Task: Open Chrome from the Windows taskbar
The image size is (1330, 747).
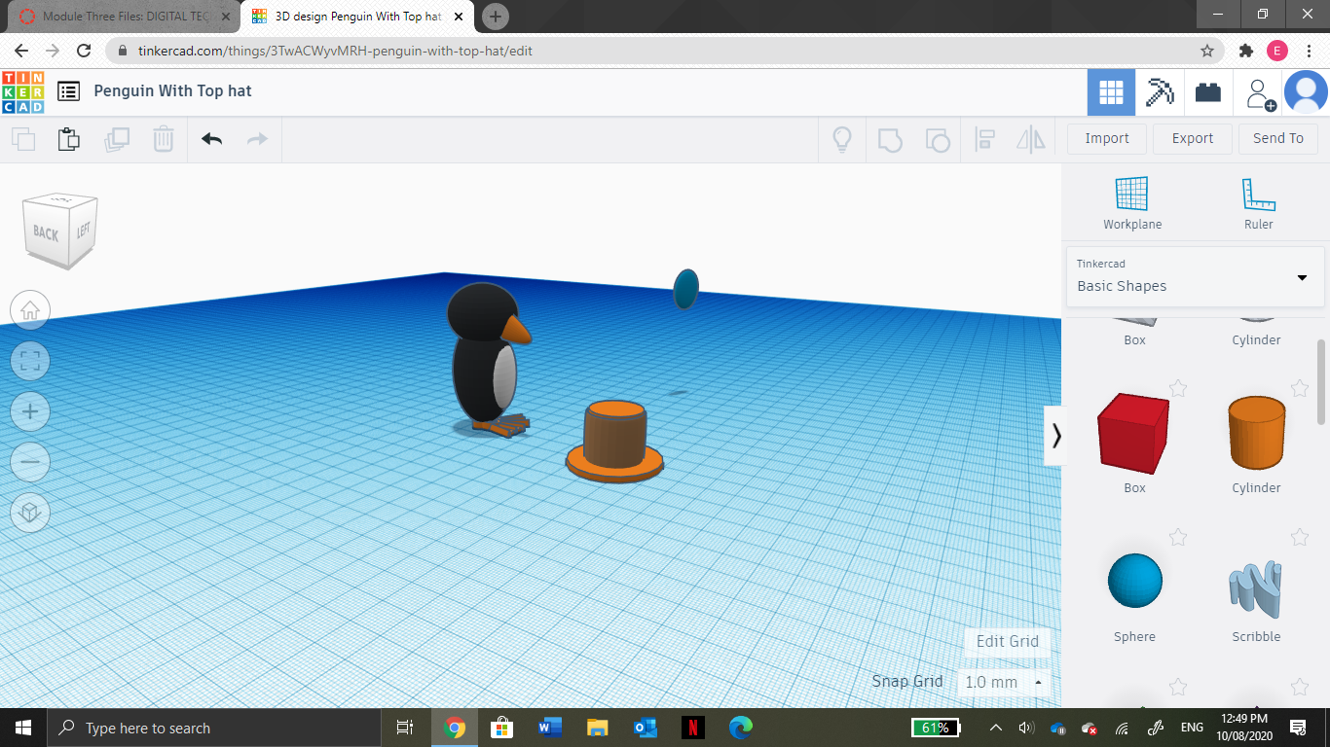Action: [x=454, y=728]
